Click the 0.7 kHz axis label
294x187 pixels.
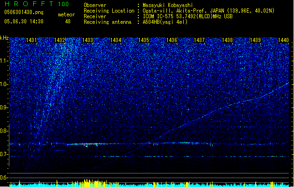pos(4,154)
